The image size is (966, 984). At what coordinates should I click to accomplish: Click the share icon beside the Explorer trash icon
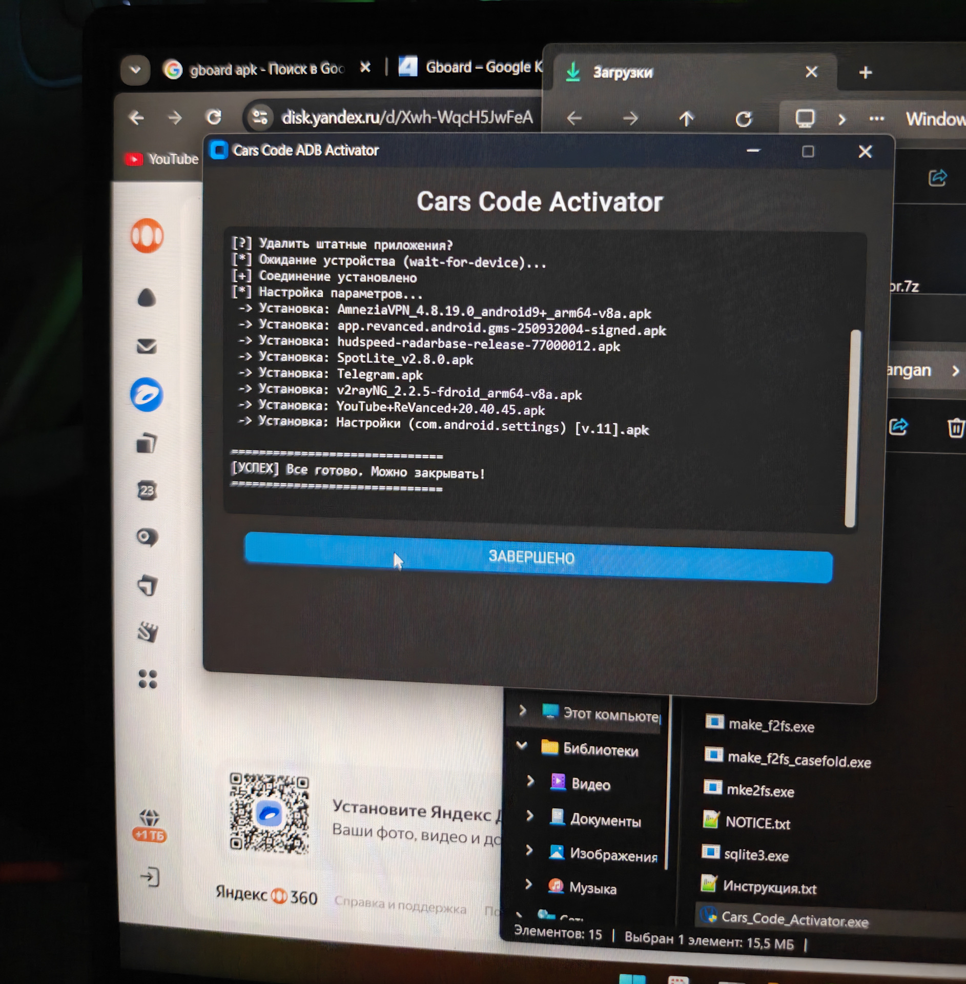[898, 427]
